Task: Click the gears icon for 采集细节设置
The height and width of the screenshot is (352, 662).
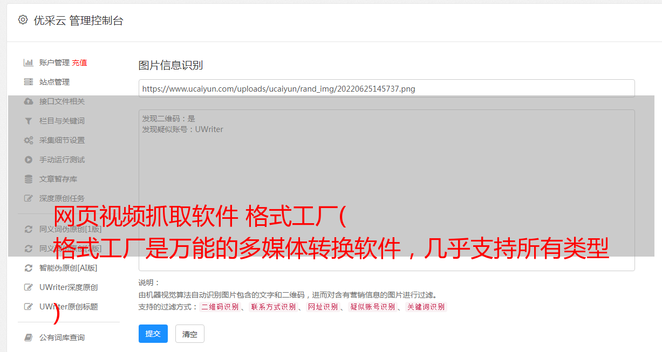Action: click(29, 140)
